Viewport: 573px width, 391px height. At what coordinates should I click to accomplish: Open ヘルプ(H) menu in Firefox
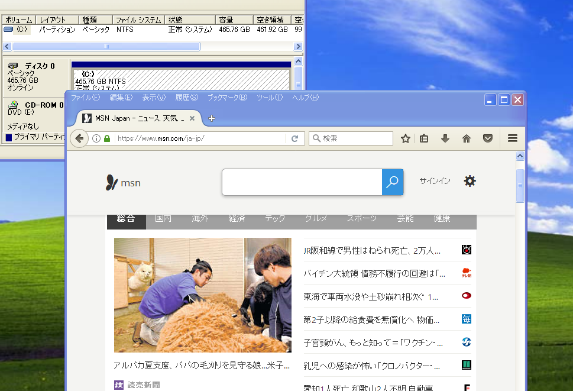(x=306, y=98)
